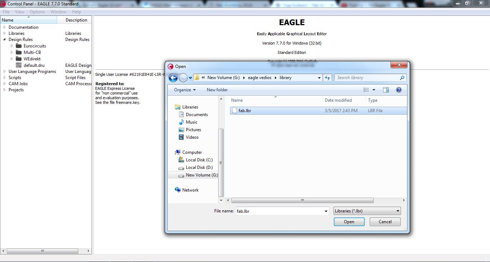This screenshot has width=490, height=262.
Task: Open the Window menu
Action: [x=58, y=12]
